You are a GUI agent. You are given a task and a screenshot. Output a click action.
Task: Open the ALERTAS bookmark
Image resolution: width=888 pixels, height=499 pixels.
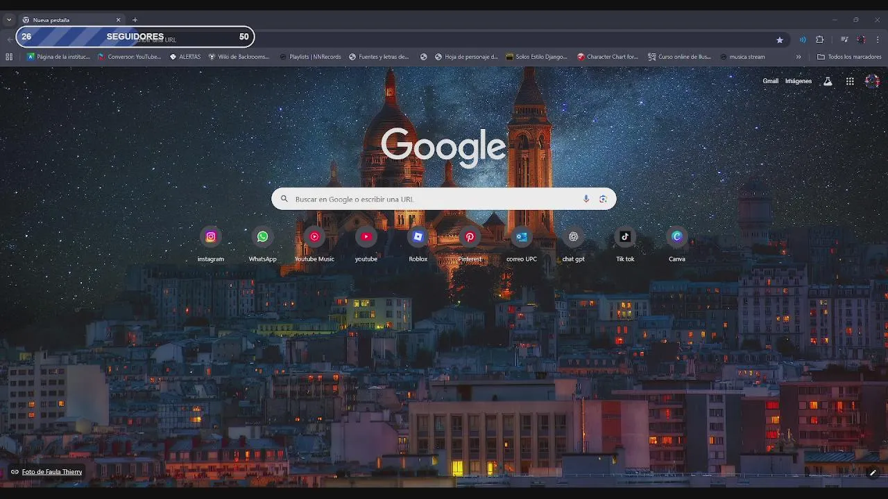point(185,57)
